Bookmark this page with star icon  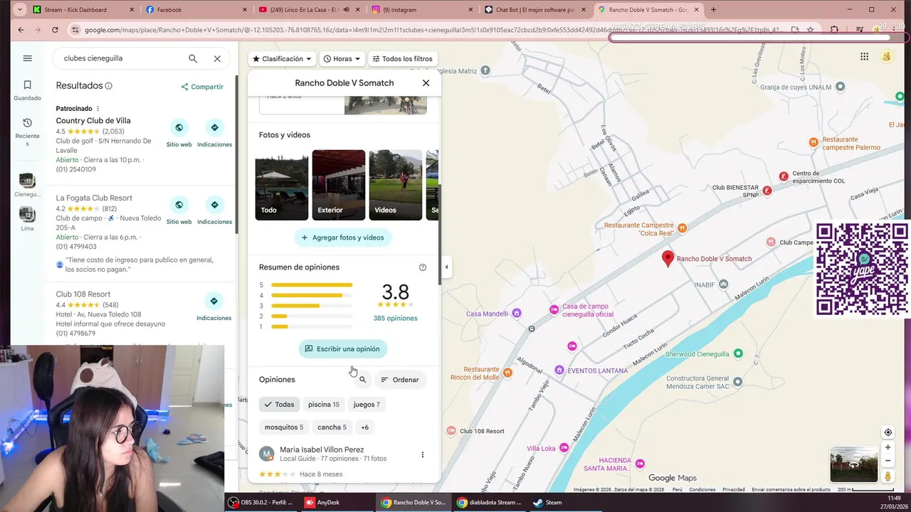click(810, 30)
